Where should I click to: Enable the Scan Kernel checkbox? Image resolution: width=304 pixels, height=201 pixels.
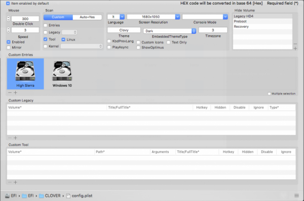[46, 46]
